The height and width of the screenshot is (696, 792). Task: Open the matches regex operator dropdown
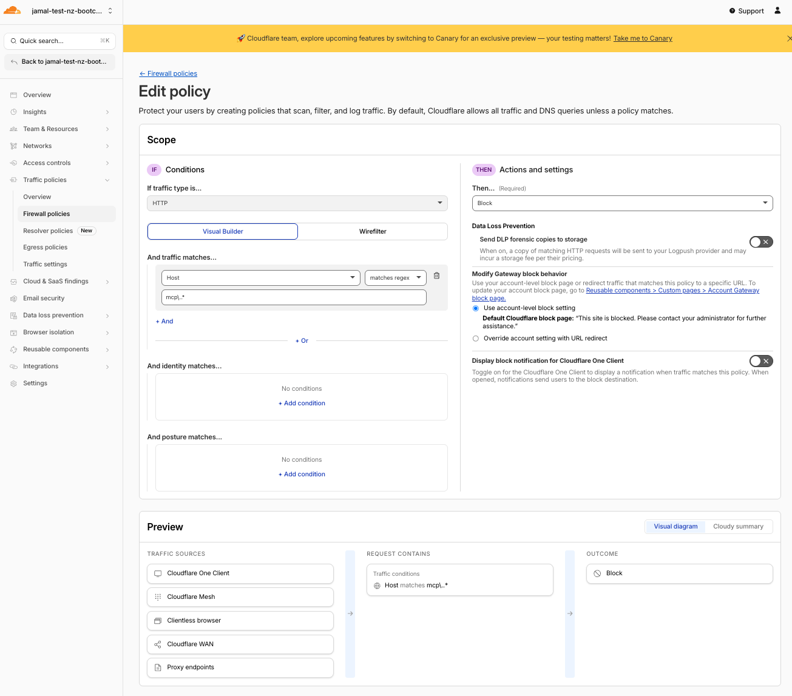[396, 278]
